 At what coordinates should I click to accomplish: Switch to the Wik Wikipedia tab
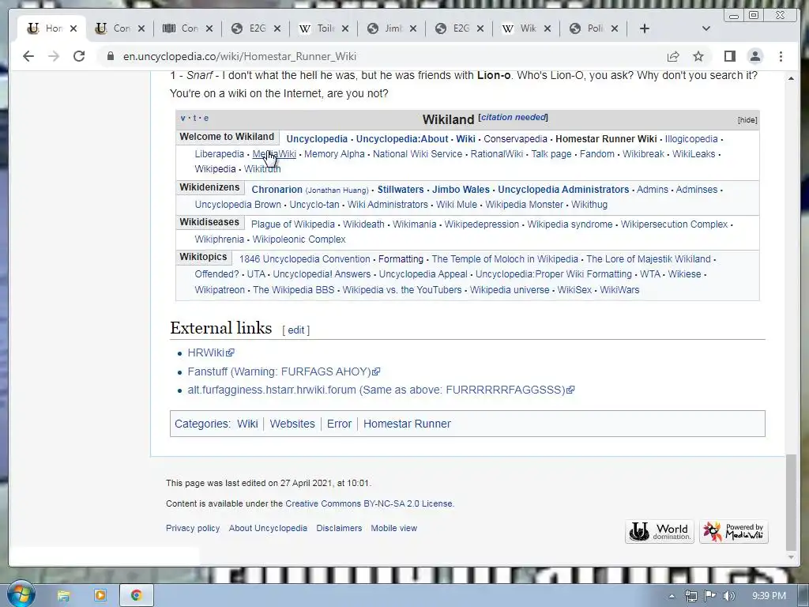(527, 28)
